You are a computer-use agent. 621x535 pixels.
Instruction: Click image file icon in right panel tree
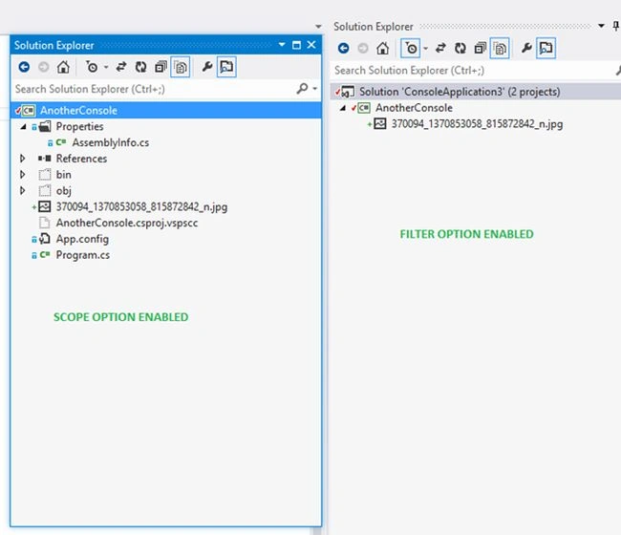pyautogui.click(x=380, y=123)
